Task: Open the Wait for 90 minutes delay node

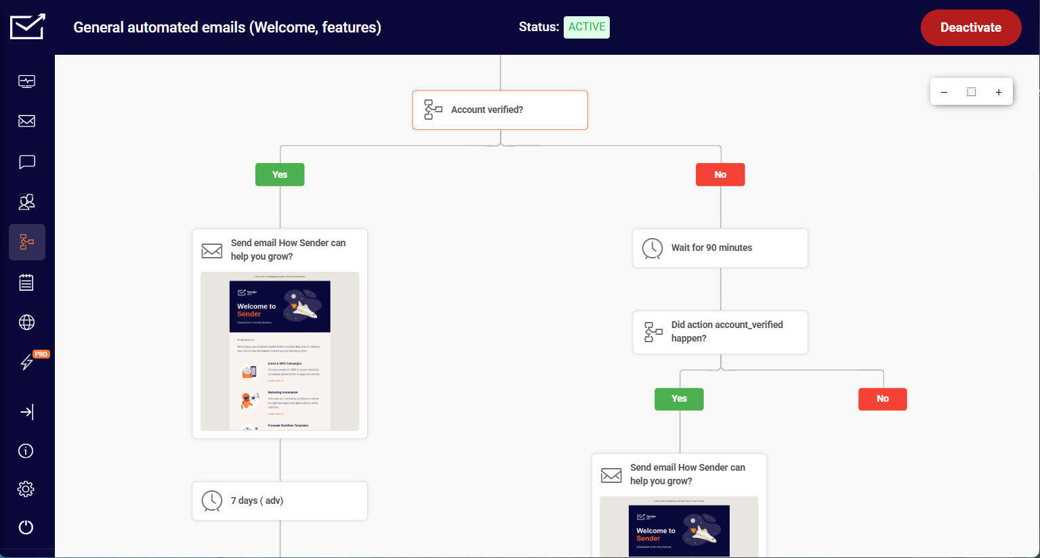Action: click(720, 248)
